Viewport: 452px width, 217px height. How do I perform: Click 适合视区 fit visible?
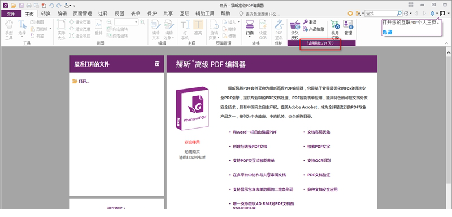pyautogui.click(x=80, y=36)
